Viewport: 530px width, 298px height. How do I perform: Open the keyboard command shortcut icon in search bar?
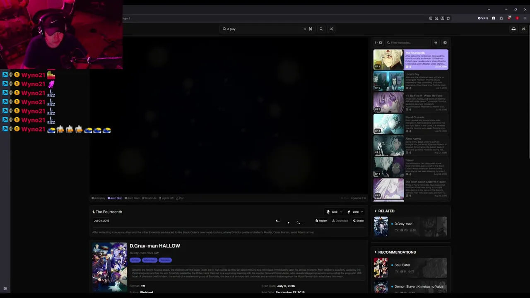tap(310, 29)
